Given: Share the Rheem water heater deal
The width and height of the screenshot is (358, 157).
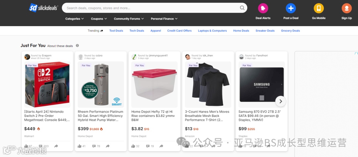Looking at the screenshot, I should pyautogui.click(x=108, y=146).
